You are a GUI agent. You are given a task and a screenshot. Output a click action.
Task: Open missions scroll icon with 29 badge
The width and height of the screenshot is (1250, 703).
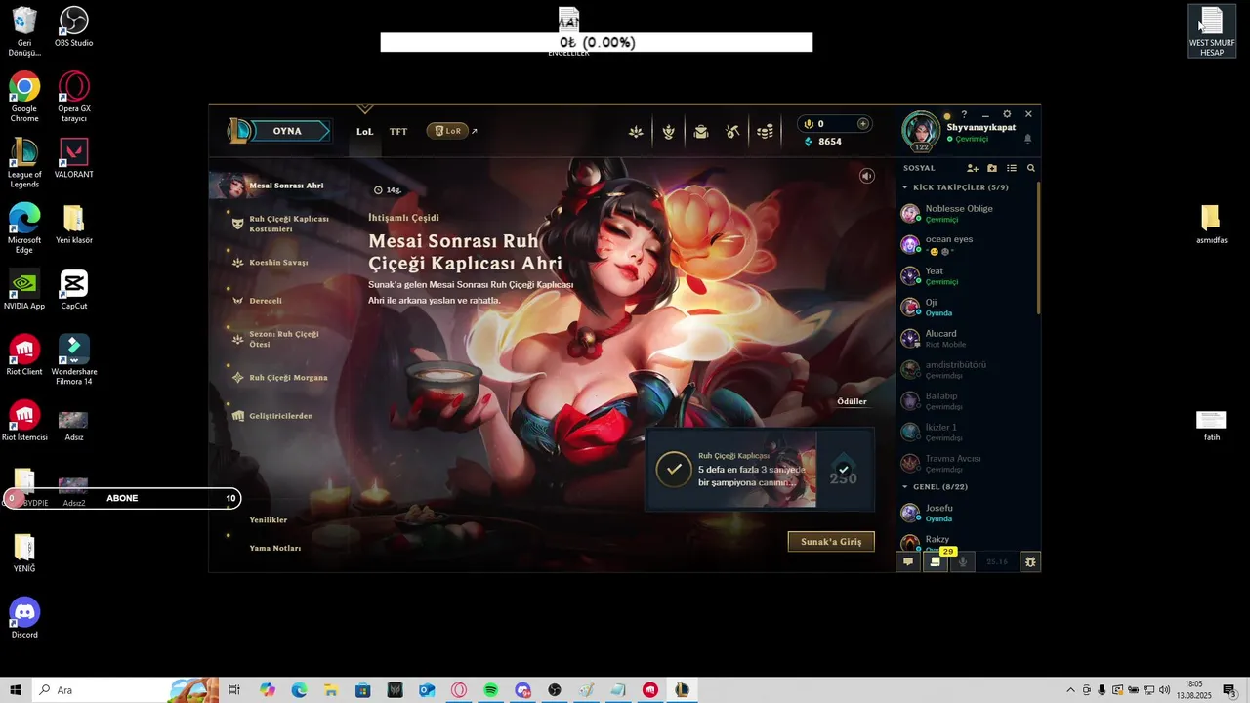(936, 561)
